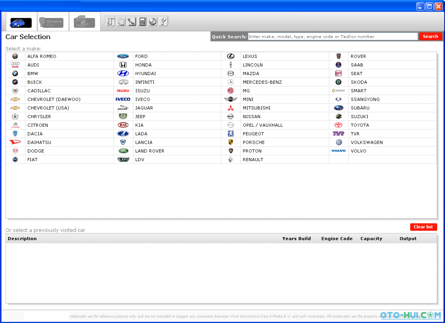Click the Search button
Viewport: 445px width, 323px height.
(430, 36)
